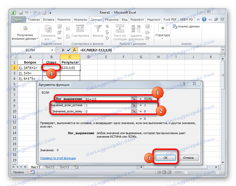Click Анализ данных button
The height and width of the screenshot is (186, 236).
coord(186,26)
